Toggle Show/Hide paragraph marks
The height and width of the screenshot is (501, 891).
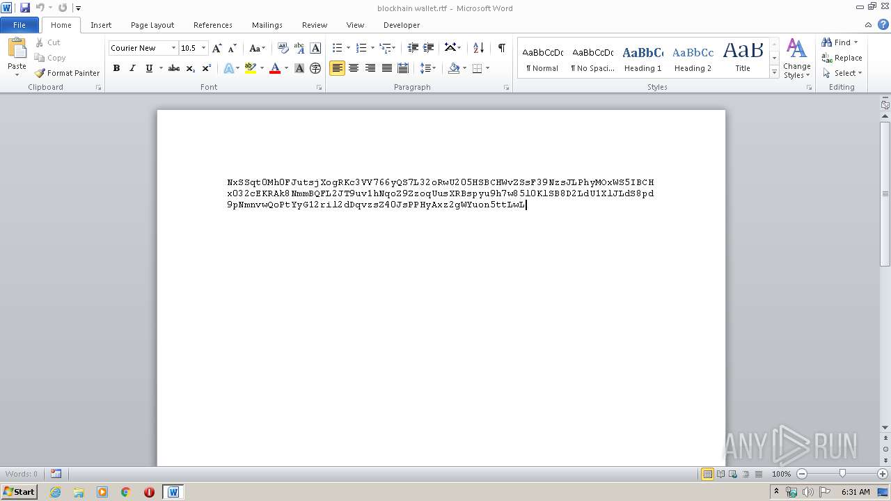[502, 48]
